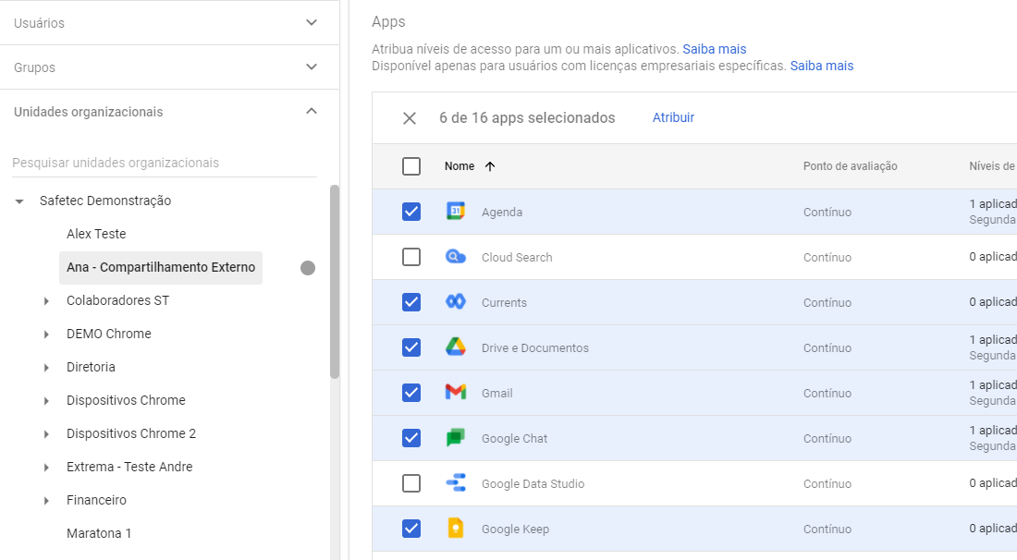Uncheck the Drive e Documentos checkbox
The width and height of the screenshot is (1017, 560).
(411, 347)
